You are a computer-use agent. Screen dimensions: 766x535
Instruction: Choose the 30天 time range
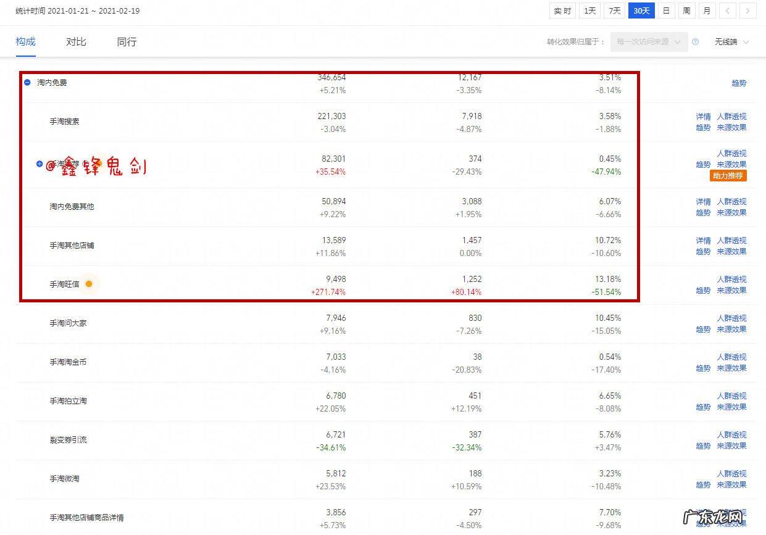tap(641, 10)
